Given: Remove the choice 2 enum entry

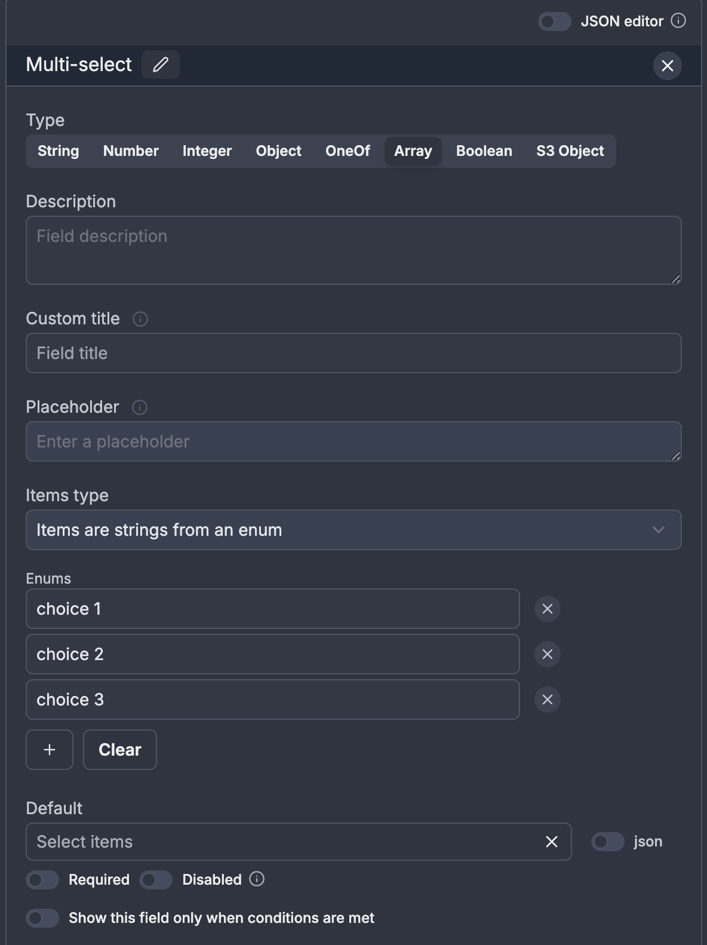Looking at the screenshot, I should [x=547, y=654].
